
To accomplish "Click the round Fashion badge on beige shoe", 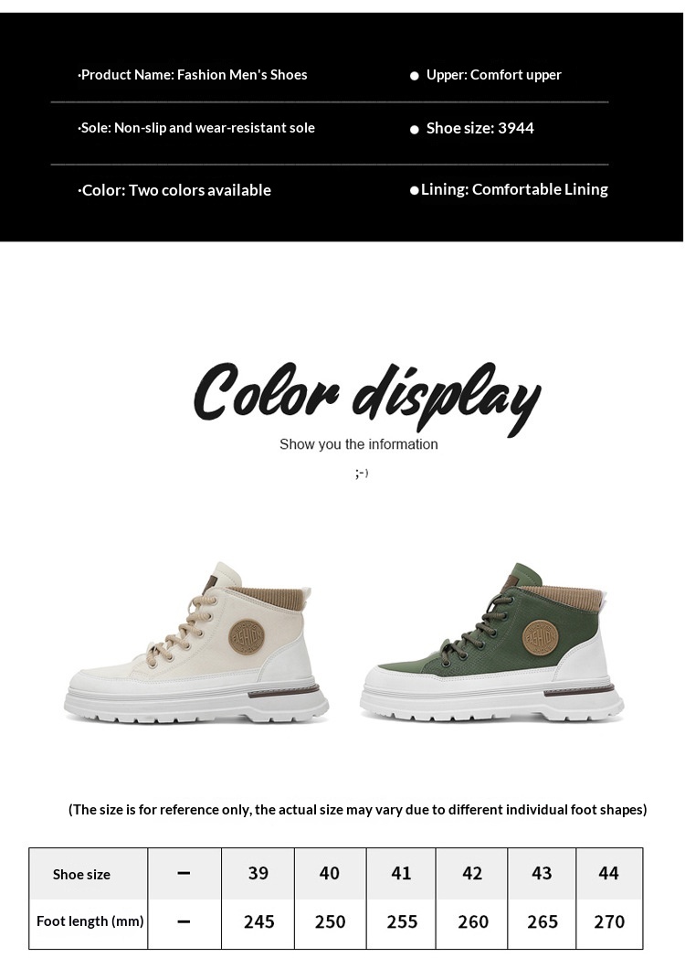I will click(247, 636).
